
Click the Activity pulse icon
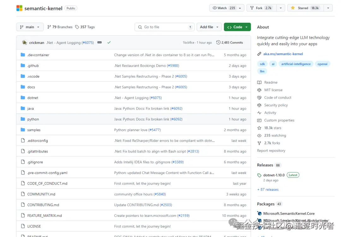click(x=259, y=113)
